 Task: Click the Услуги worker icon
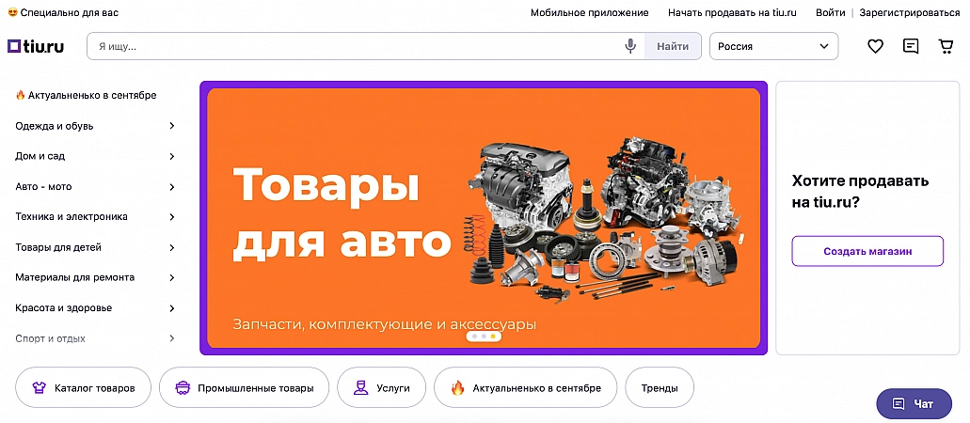tap(360, 388)
